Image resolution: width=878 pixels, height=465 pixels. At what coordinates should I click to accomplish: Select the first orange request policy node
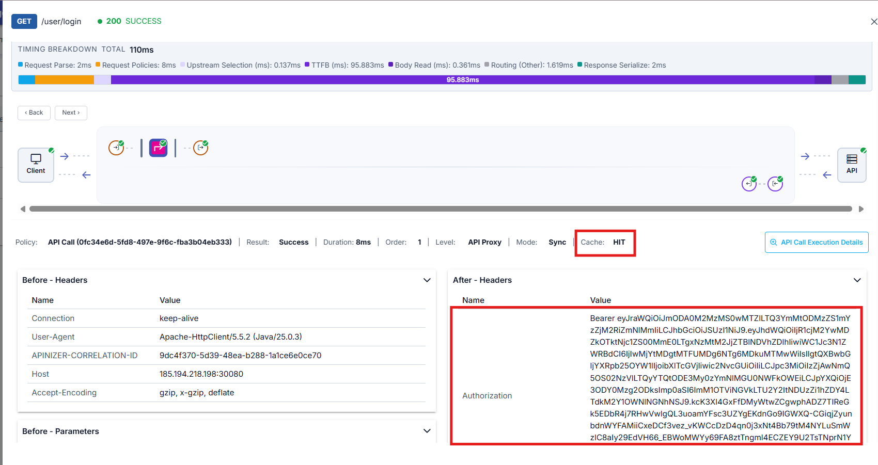tap(116, 148)
